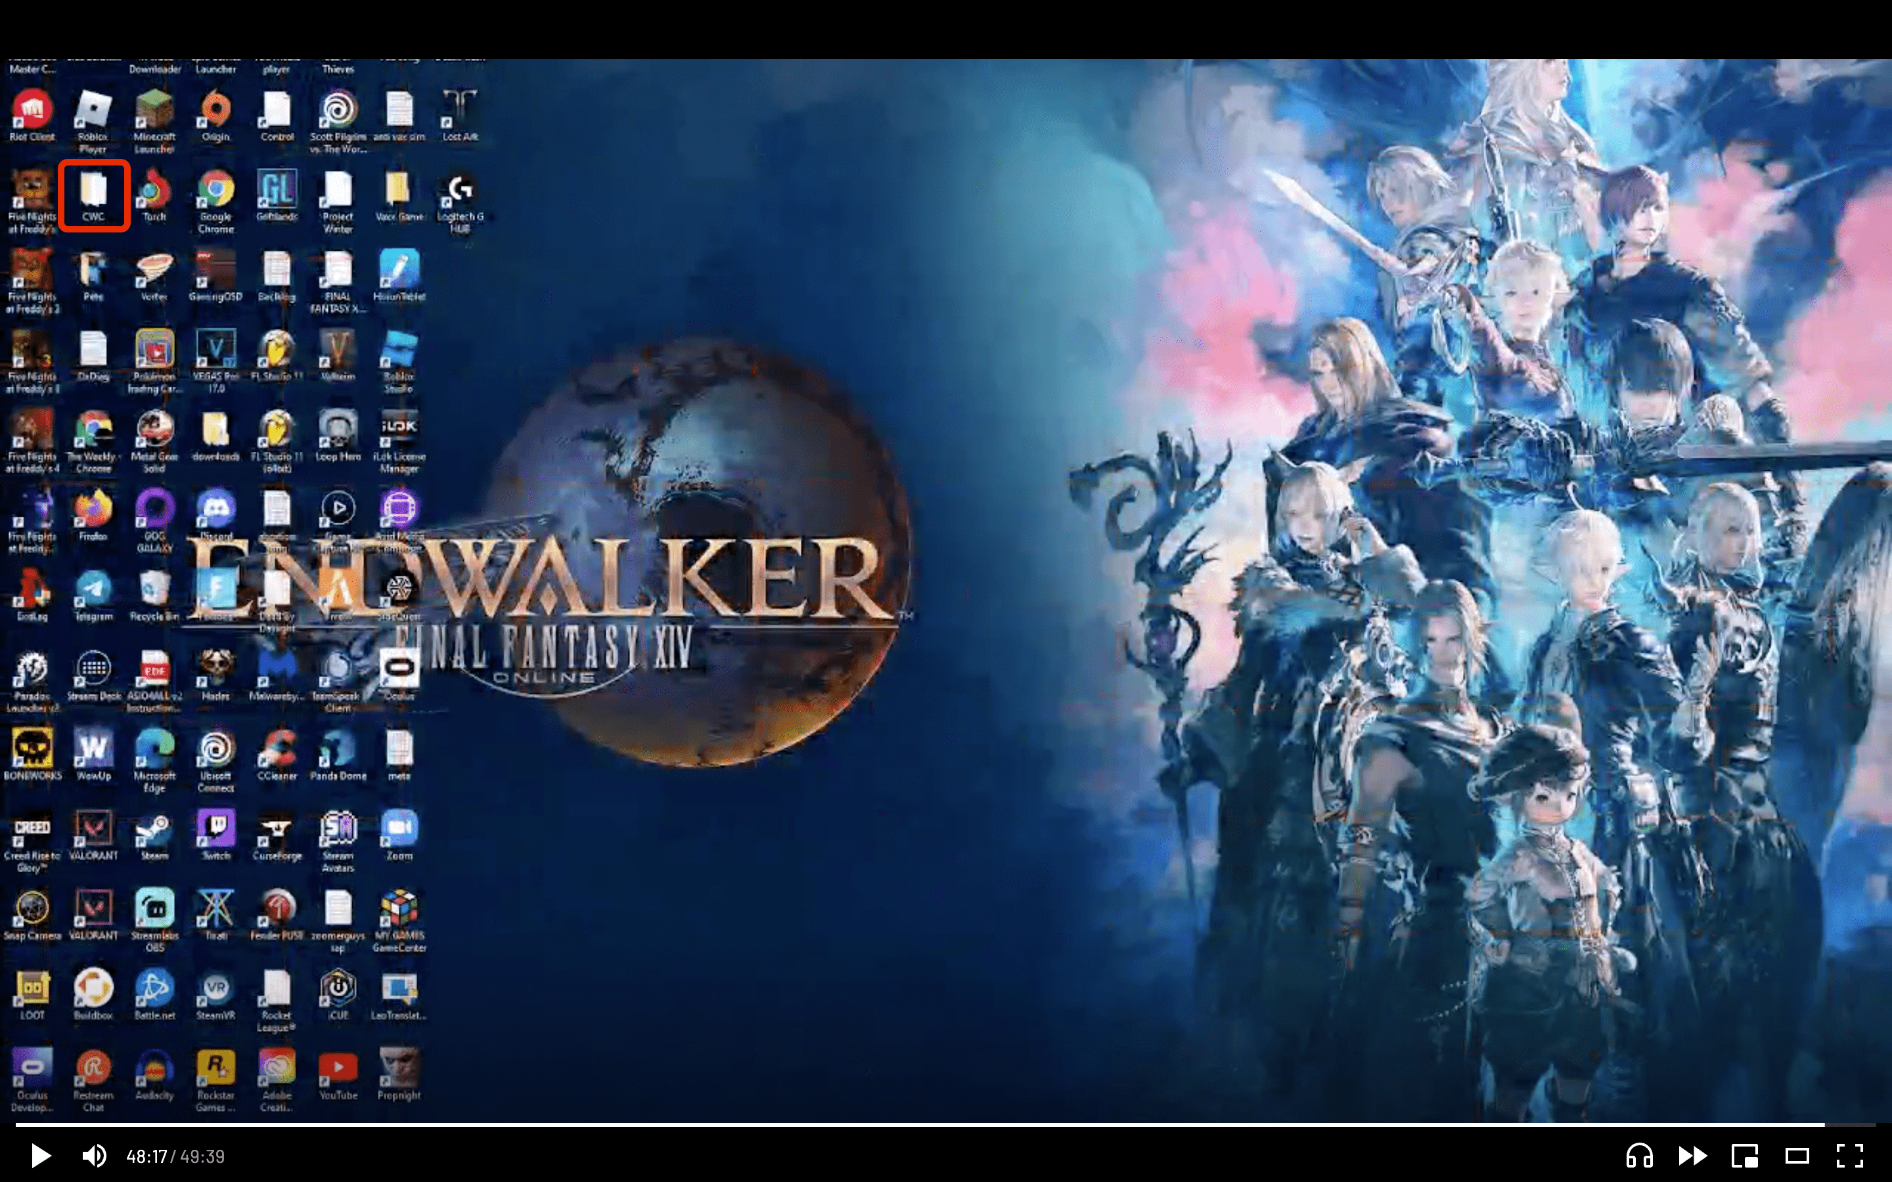Open the Five Nights at Freddy's 2 icon
This screenshot has width=1892, height=1182.
coord(32,282)
